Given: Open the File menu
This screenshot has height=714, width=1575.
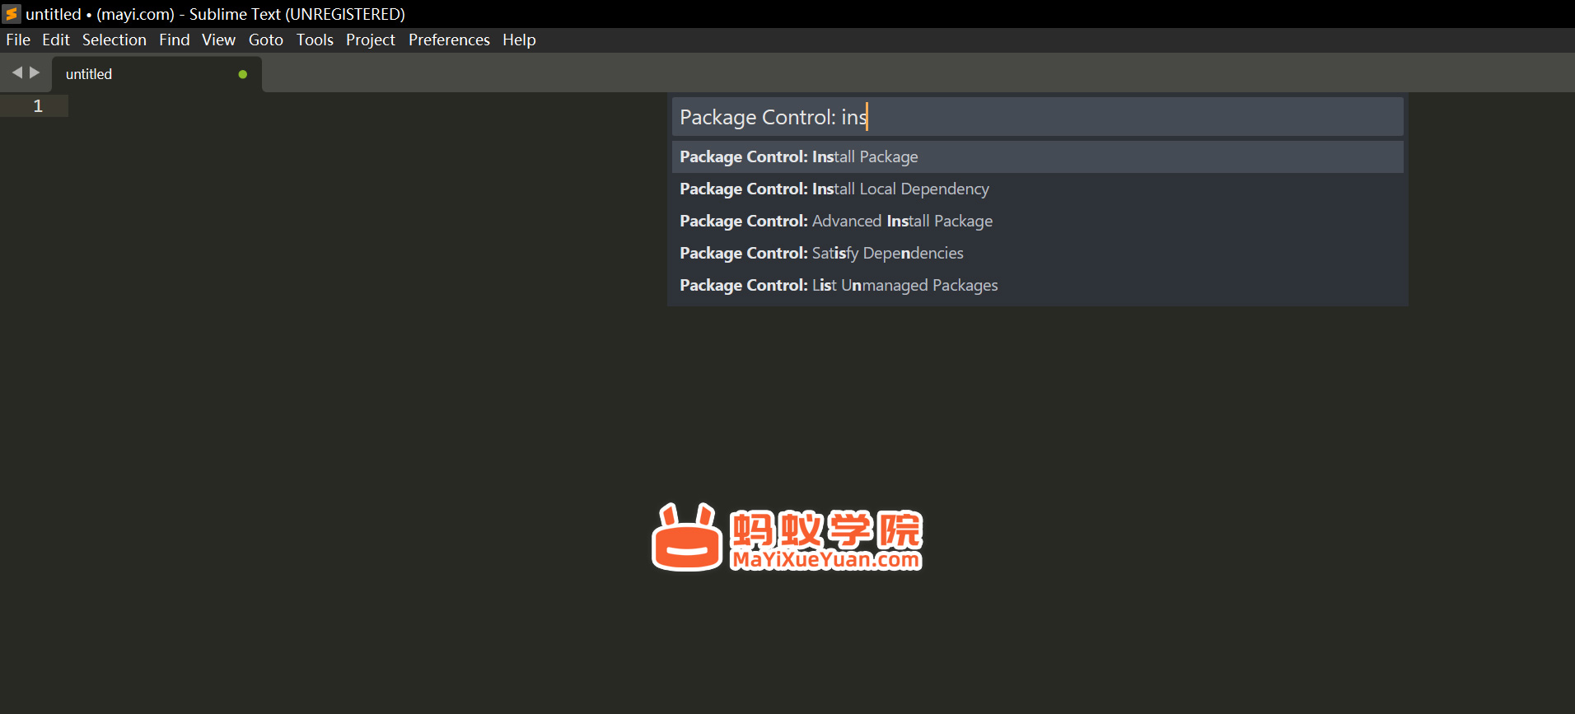Looking at the screenshot, I should [18, 40].
